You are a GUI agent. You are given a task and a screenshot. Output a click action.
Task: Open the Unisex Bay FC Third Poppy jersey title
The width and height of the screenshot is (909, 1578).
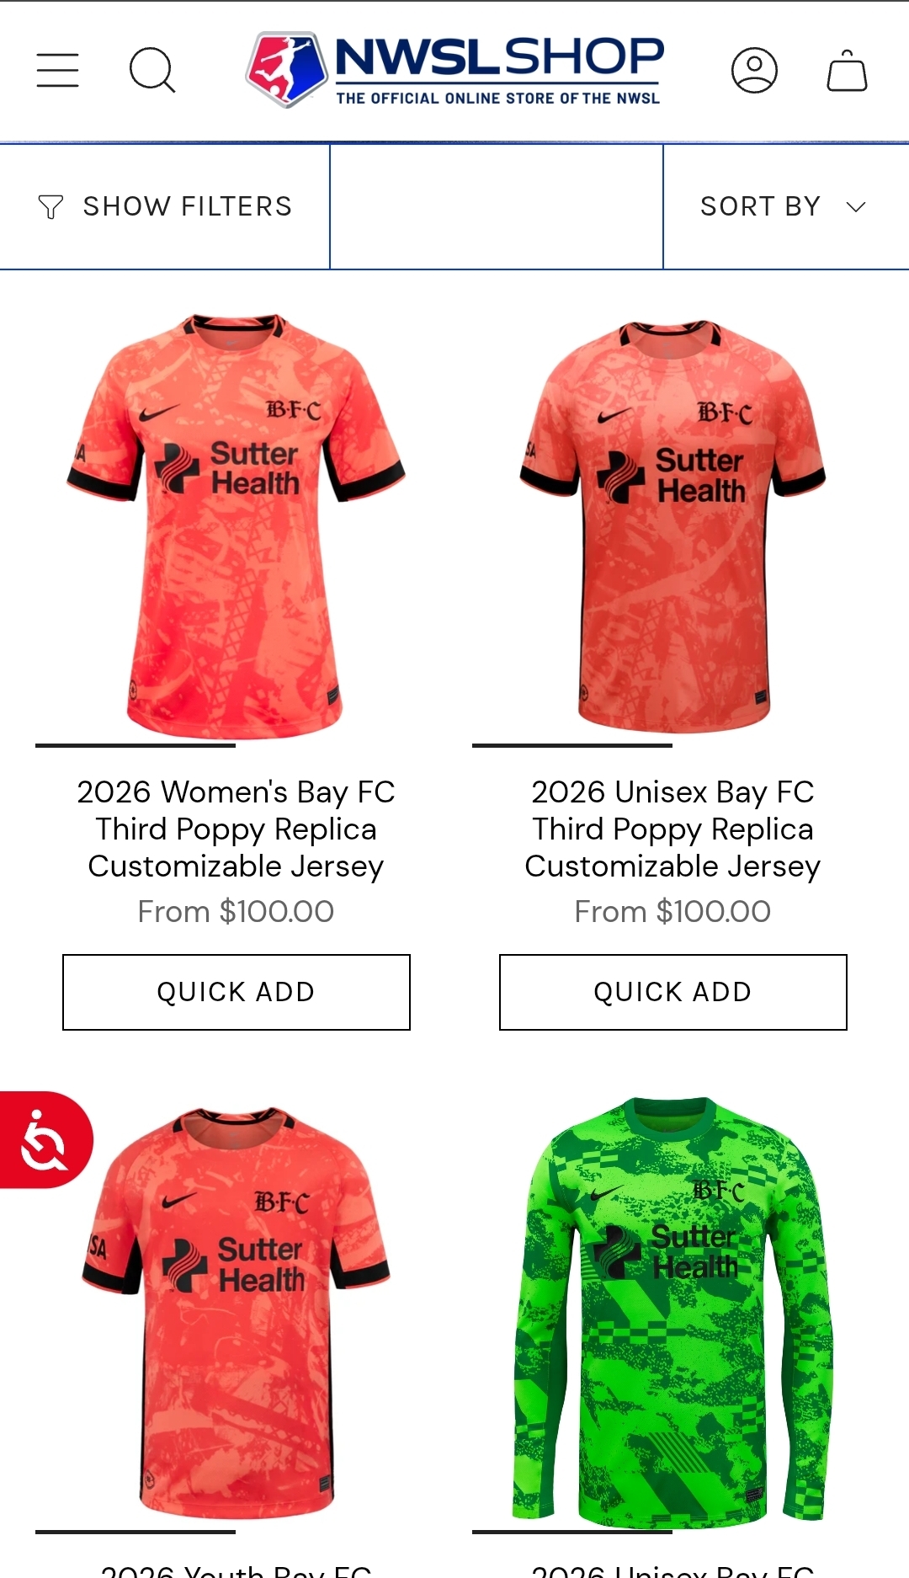tap(673, 829)
